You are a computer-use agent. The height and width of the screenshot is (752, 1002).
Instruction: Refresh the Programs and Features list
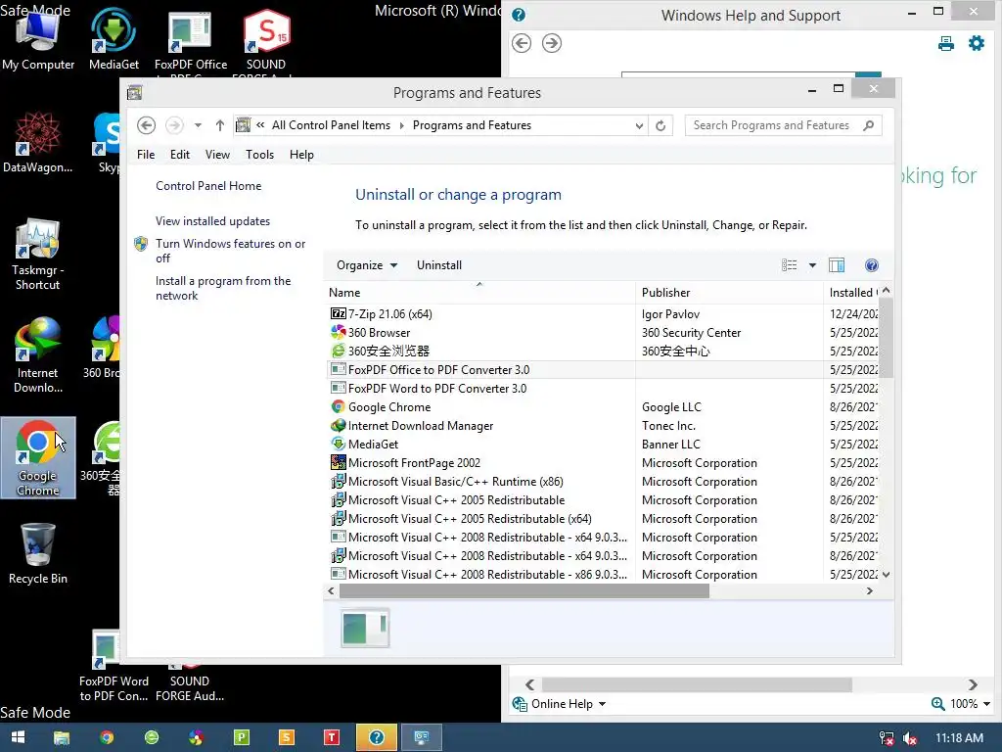pos(660,125)
